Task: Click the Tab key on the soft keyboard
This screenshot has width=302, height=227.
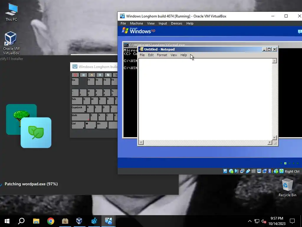Action: [77, 101]
